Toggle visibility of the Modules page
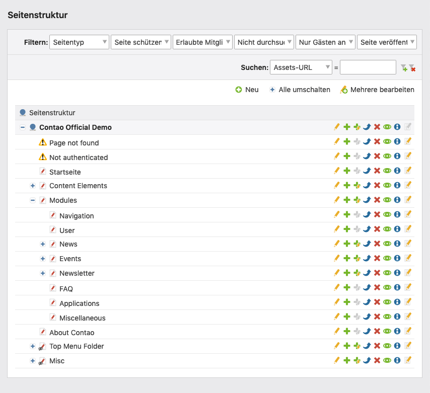 (387, 200)
